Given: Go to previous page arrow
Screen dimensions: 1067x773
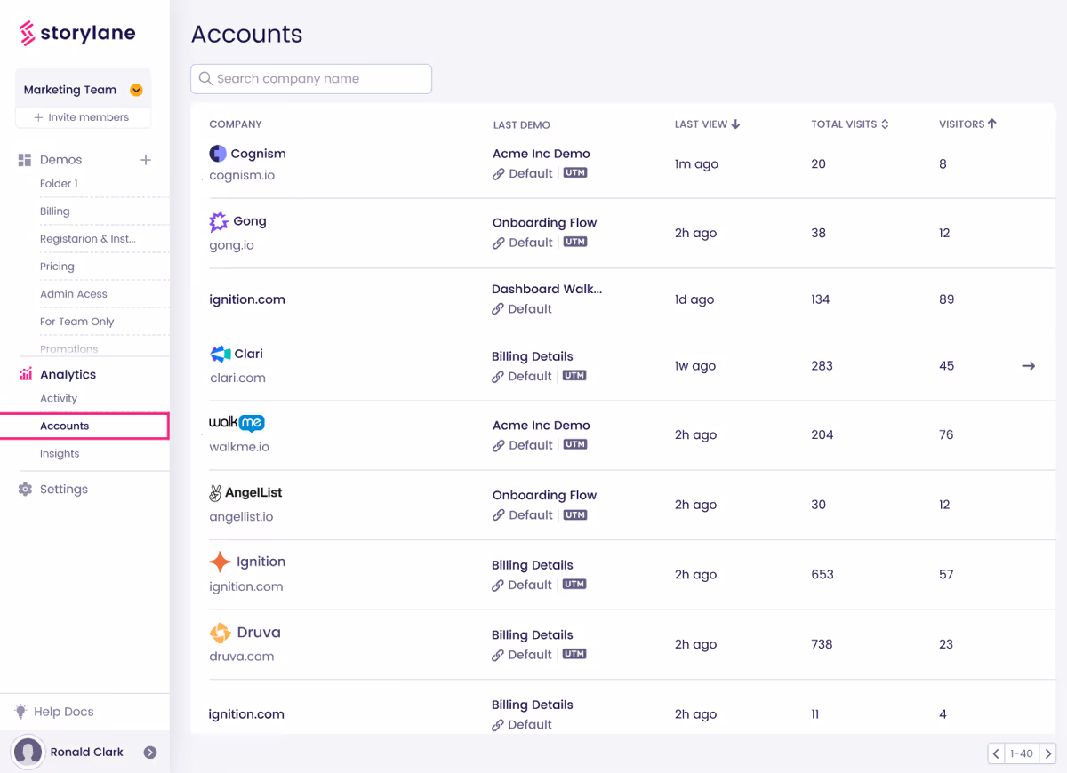Looking at the screenshot, I should (996, 753).
